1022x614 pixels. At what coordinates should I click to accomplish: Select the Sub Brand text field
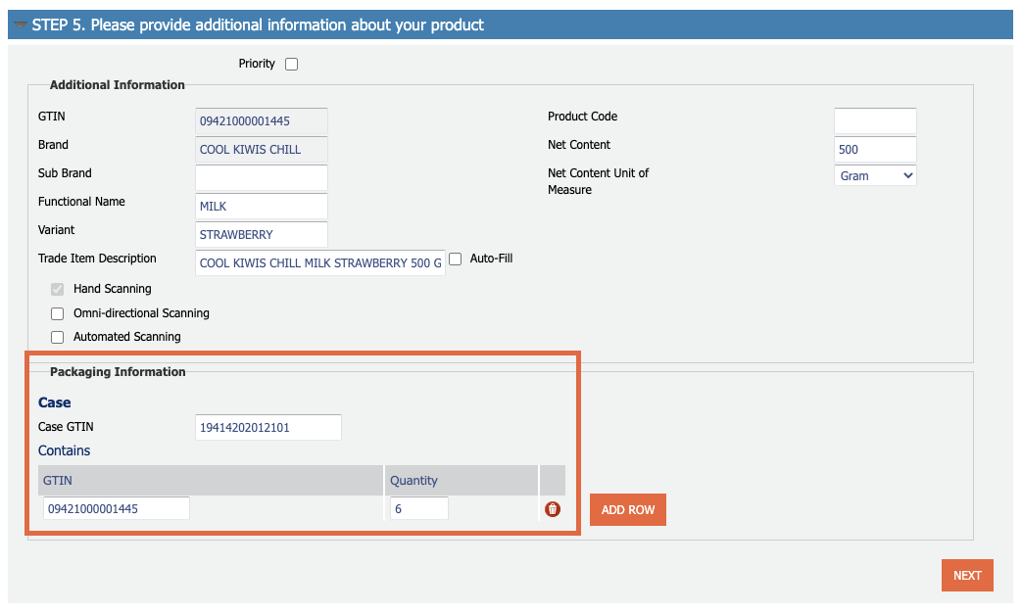[262, 178]
